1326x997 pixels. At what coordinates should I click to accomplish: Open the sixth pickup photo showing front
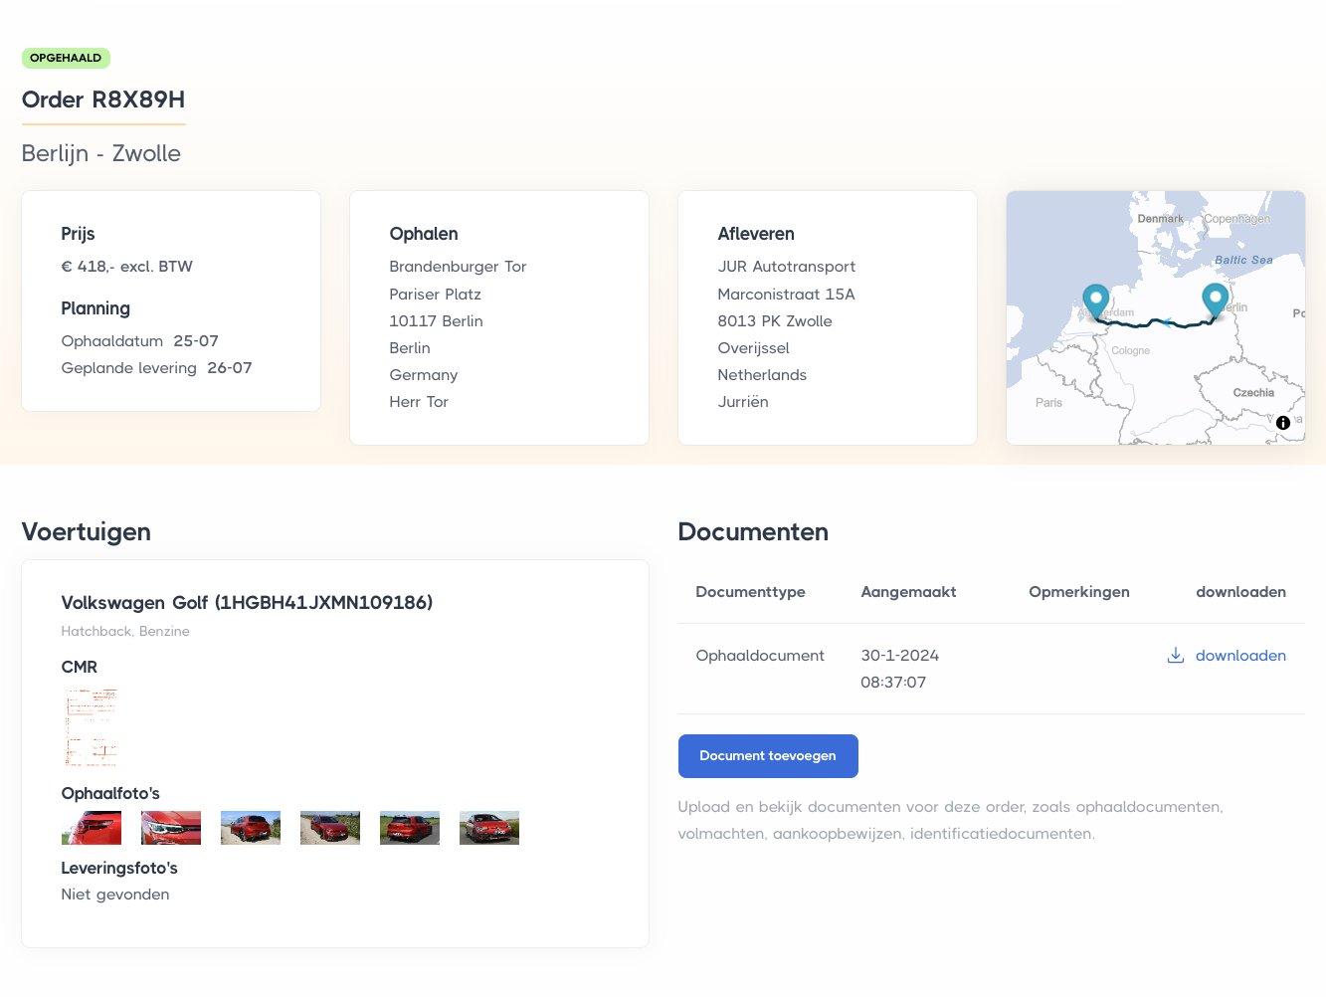(x=489, y=828)
